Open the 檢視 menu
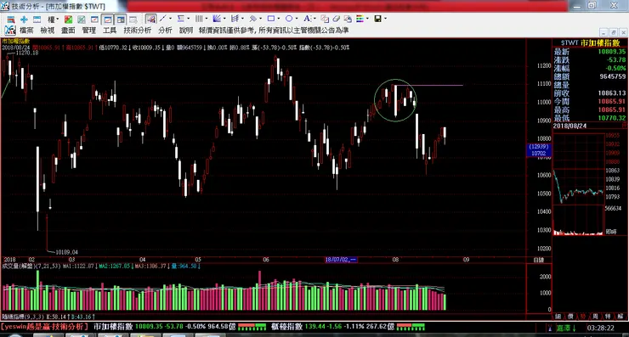 coord(48,30)
